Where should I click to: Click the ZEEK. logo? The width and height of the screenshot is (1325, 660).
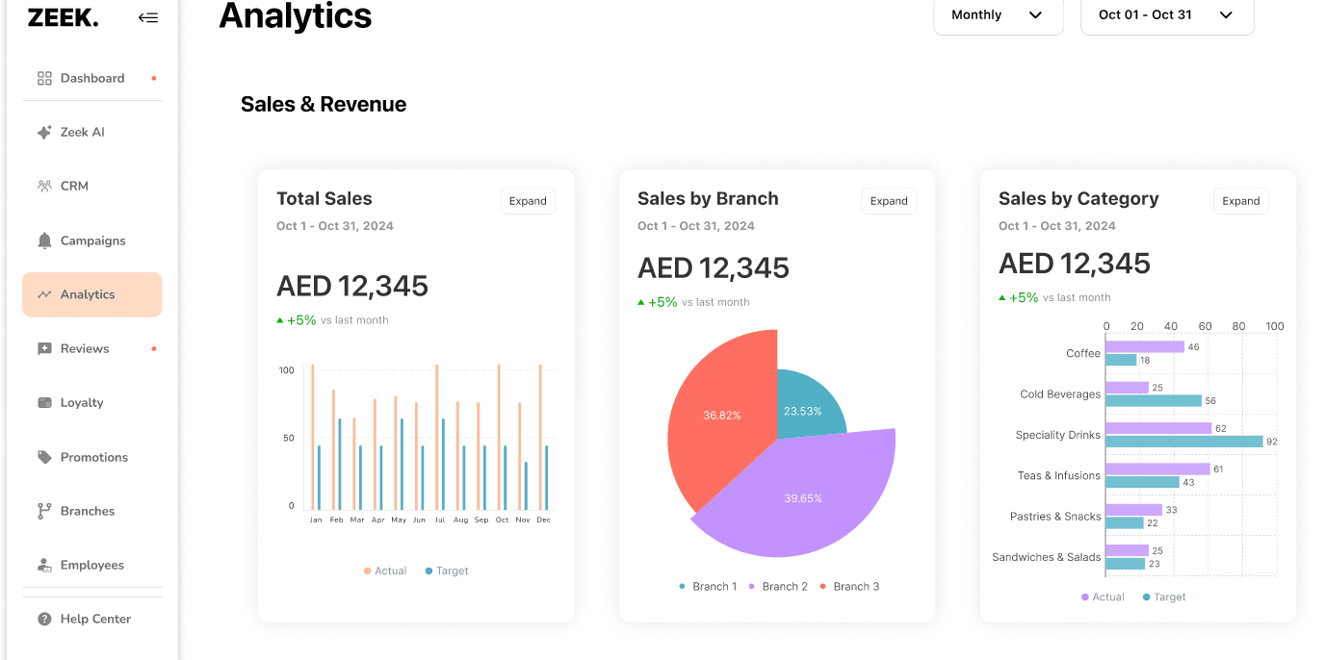coord(63,16)
